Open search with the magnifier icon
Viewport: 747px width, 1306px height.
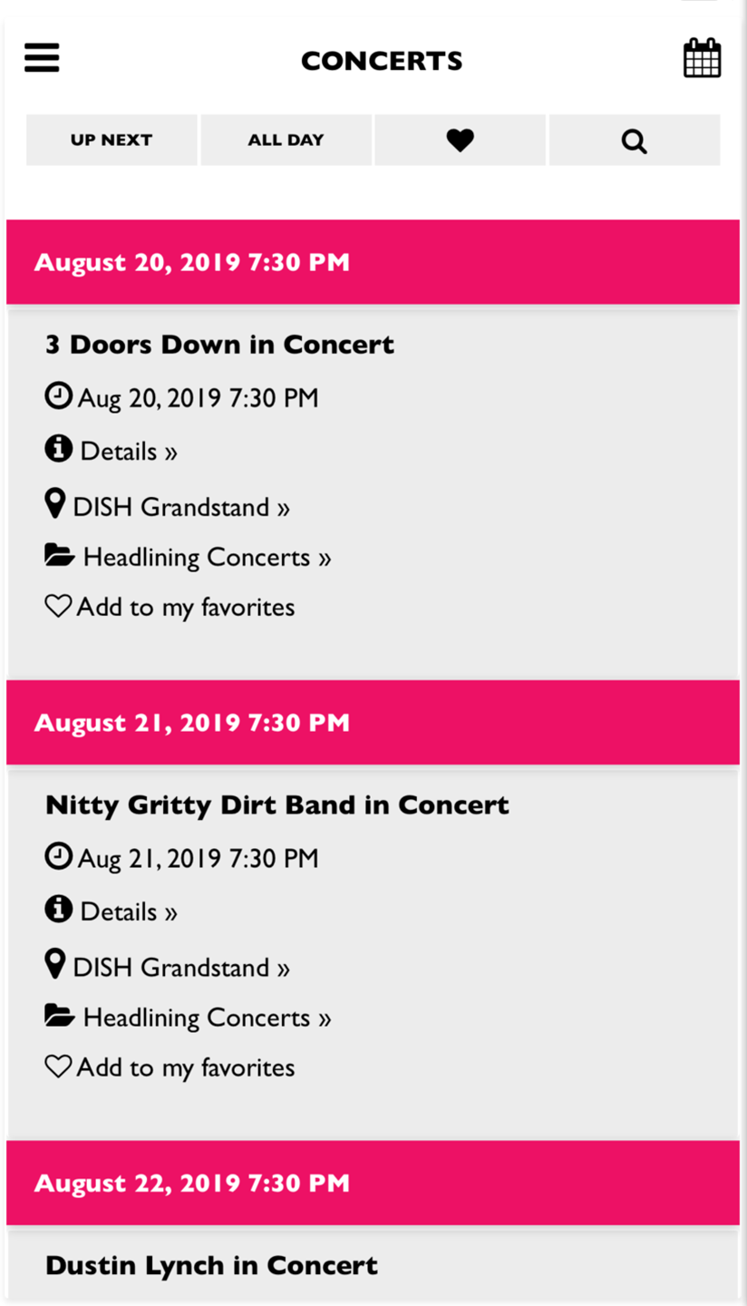635,141
